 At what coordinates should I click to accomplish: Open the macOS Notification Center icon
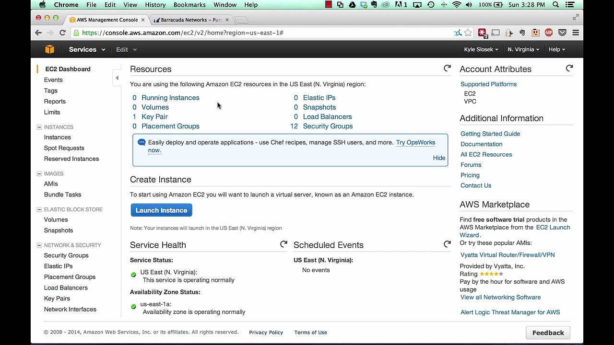[569, 5]
